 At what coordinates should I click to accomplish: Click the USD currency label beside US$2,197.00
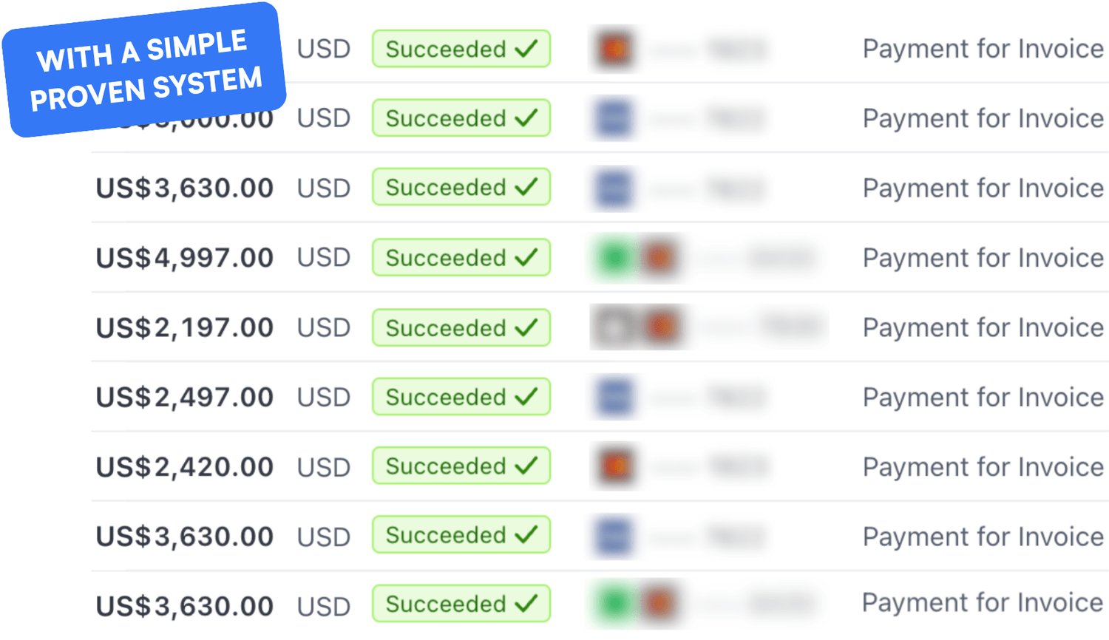click(x=324, y=327)
